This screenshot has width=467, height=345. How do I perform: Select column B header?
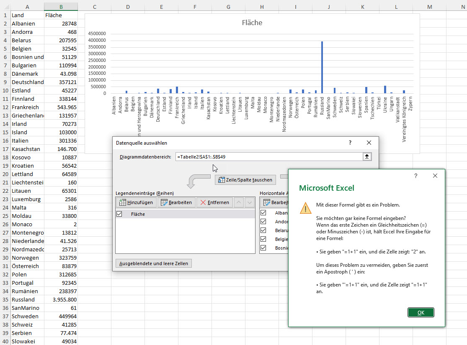(61, 7)
